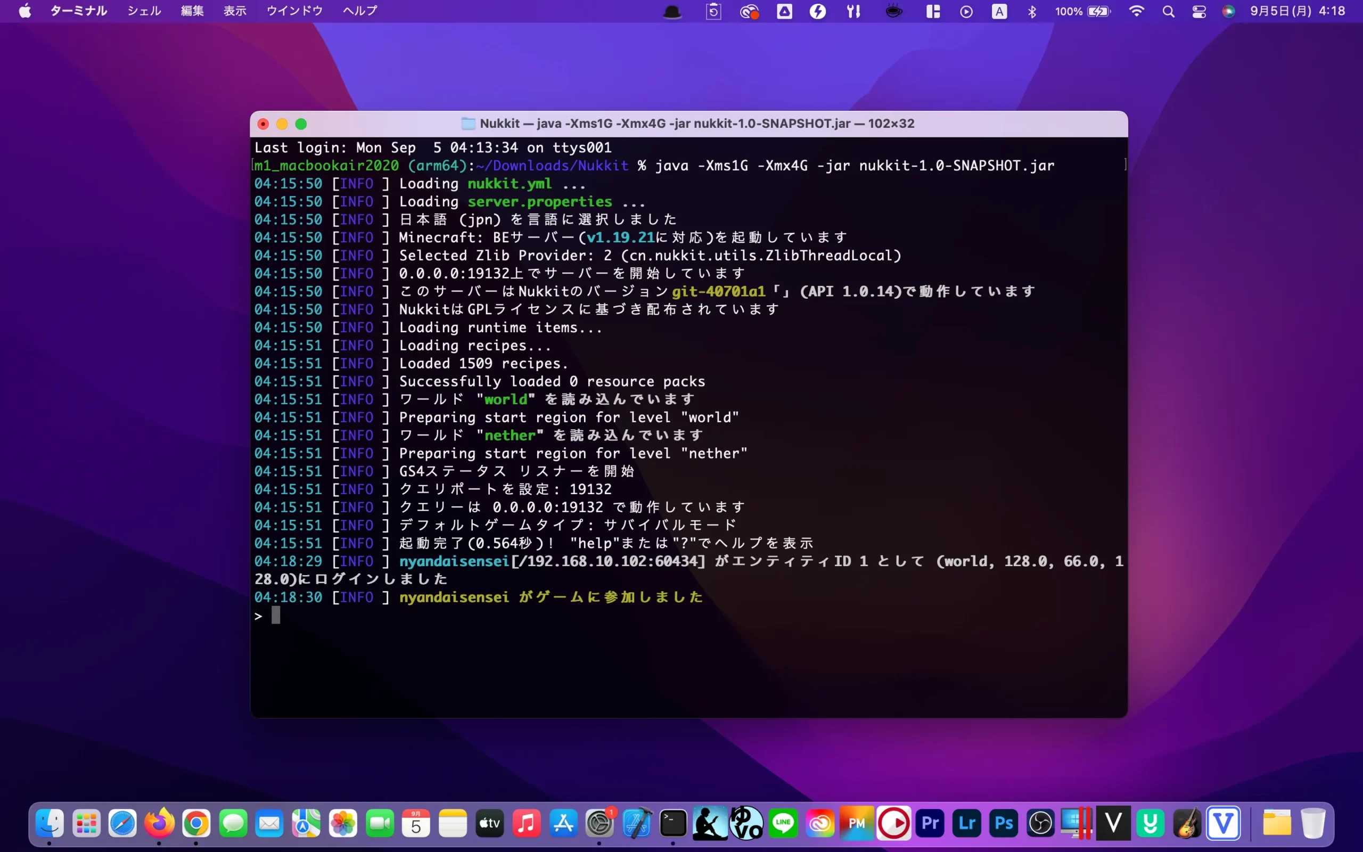Click the Bartender hat menu bar icon
This screenshot has height=852, width=1363.
tap(672, 11)
